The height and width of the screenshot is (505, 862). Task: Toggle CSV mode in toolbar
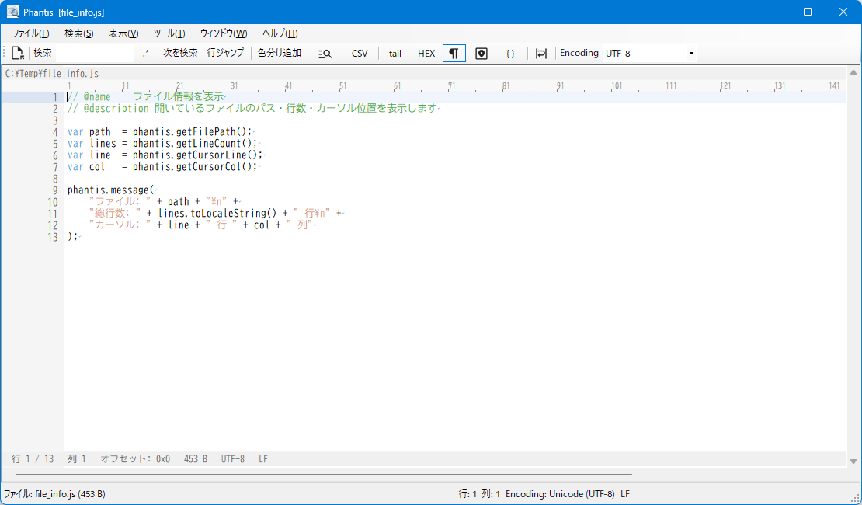pyautogui.click(x=360, y=54)
